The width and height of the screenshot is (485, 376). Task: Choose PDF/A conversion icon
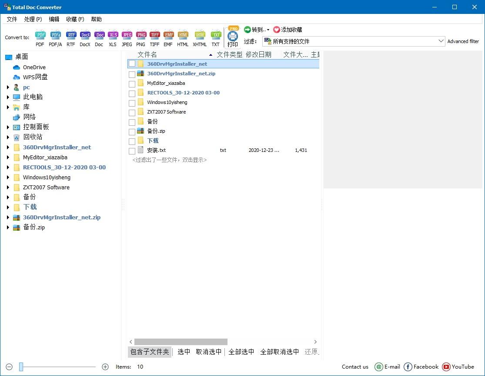56,35
